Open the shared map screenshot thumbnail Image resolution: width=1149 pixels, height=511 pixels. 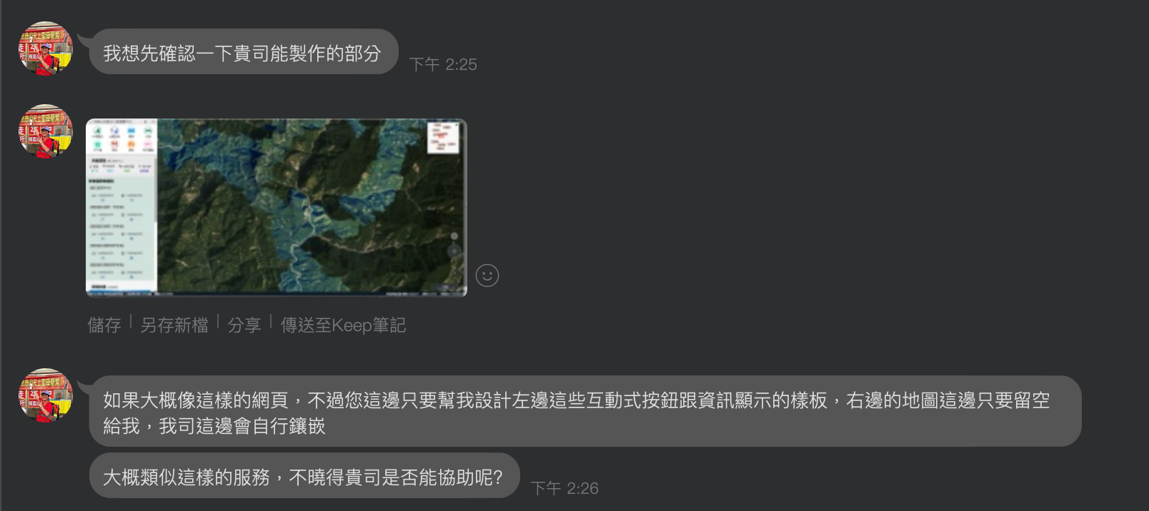277,208
